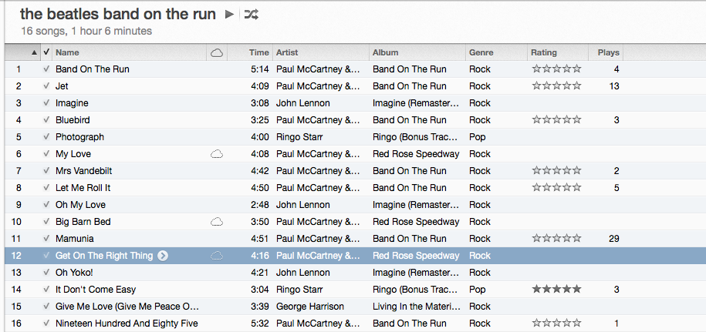Image resolution: width=706 pixels, height=332 pixels.
Task: Uncheck the Photograph song checkbox
Action: coord(46,137)
